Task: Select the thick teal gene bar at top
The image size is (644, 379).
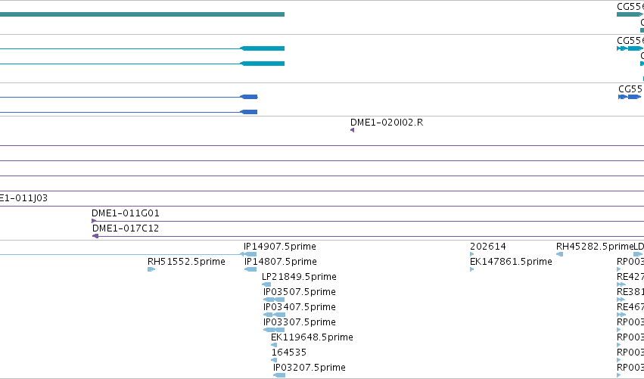Action: click(142, 14)
